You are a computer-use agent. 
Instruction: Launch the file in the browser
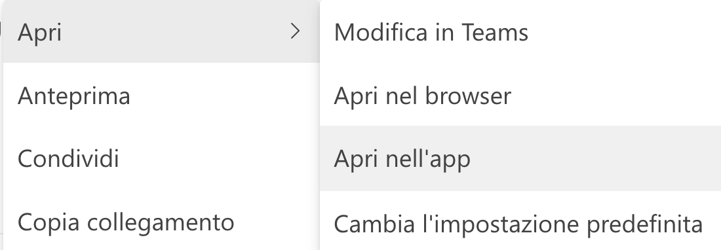pos(520,95)
